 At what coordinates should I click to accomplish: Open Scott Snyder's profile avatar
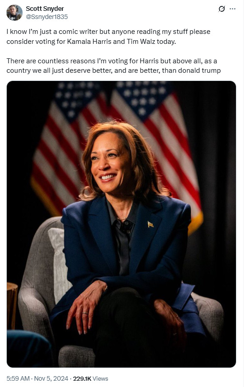pos(14,13)
